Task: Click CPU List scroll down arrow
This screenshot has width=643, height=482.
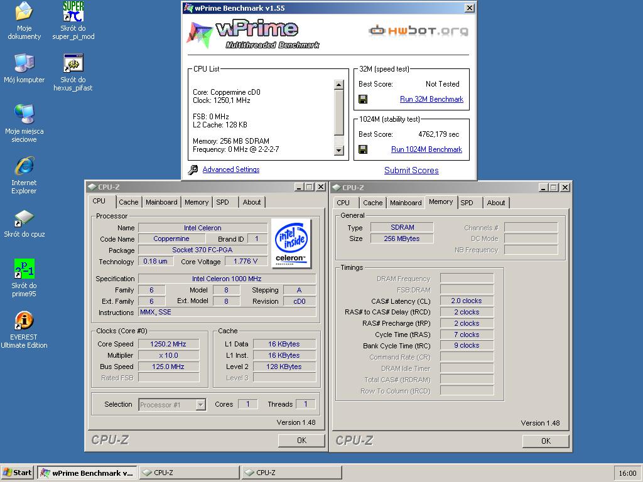Action: (x=338, y=151)
